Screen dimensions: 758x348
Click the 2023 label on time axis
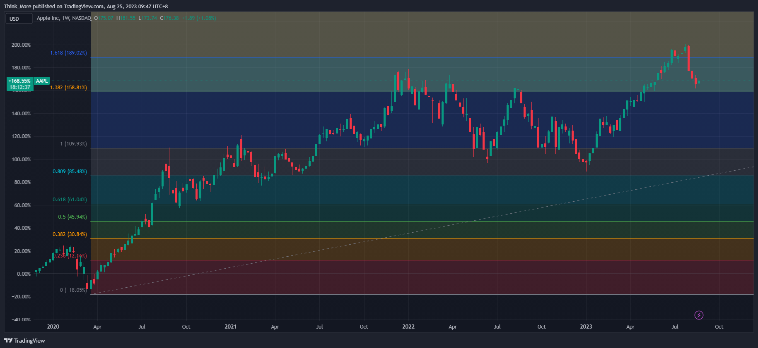coord(586,327)
